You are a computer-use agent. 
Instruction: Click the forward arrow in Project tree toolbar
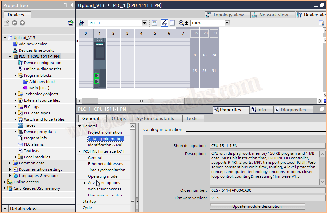[22, 23]
